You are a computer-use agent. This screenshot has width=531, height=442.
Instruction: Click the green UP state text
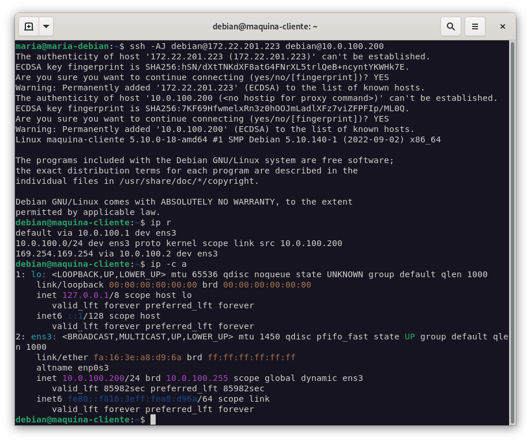pos(409,337)
